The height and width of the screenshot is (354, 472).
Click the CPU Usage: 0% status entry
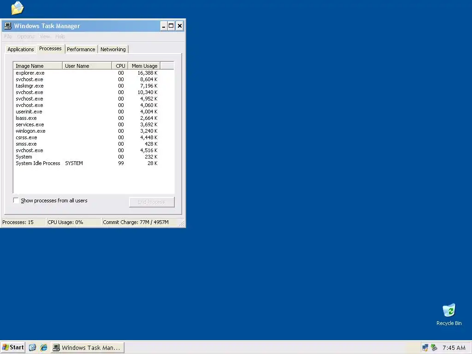pos(73,222)
